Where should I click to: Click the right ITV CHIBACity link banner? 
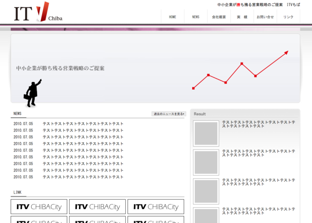pyautogui.click(x=156, y=207)
